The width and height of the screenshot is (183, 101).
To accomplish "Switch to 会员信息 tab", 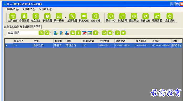I will tap(36, 26).
